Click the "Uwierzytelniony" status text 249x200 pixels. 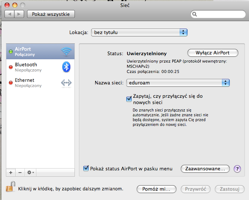[147, 54]
